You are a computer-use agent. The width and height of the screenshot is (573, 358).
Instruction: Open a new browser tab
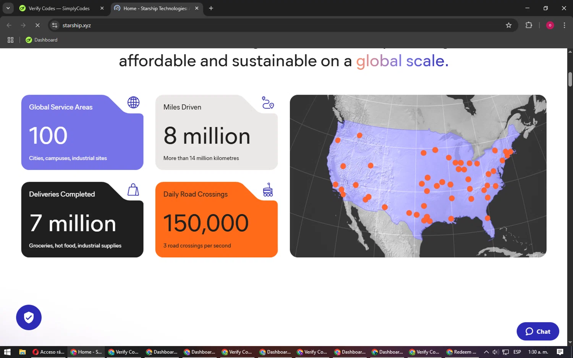[x=211, y=8]
